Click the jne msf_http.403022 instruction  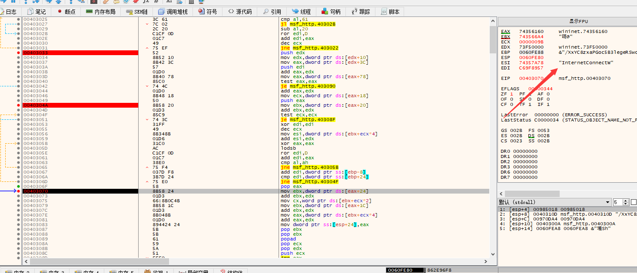[309, 48]
